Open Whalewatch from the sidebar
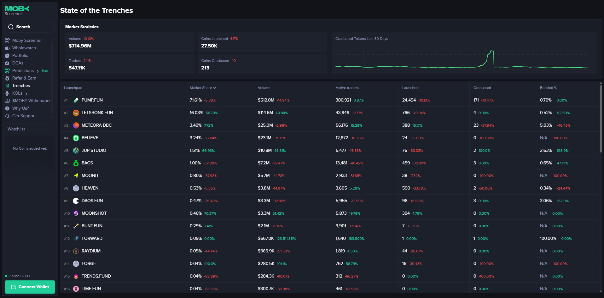 24,48
